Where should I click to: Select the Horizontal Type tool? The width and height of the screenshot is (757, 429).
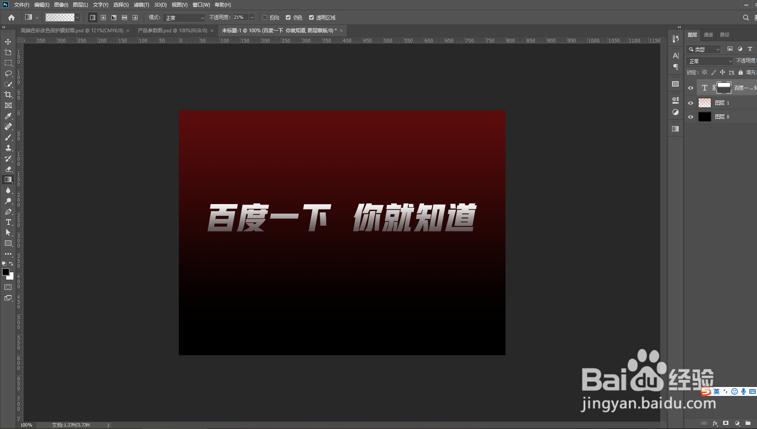coord(8,222)
